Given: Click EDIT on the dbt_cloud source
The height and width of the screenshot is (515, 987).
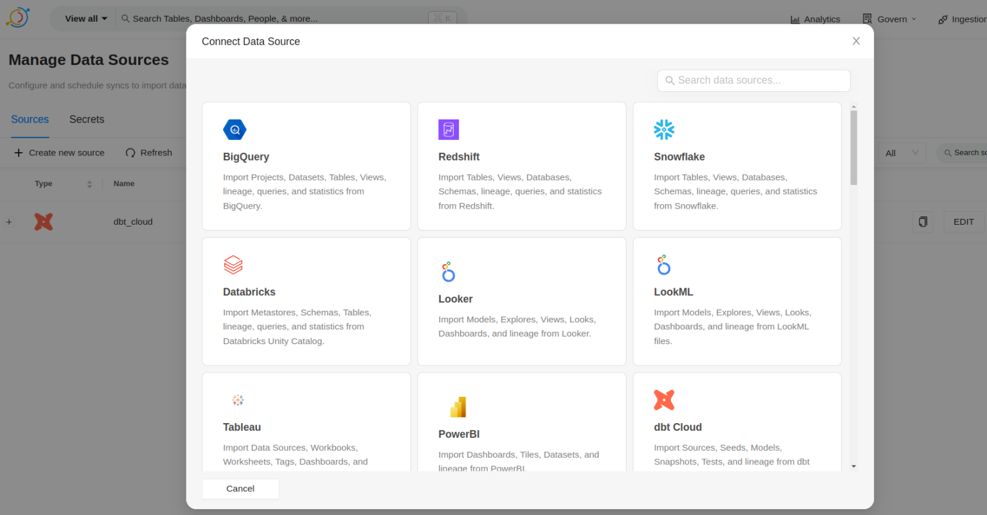Looking at the screenshot, I should coord(963,222).
